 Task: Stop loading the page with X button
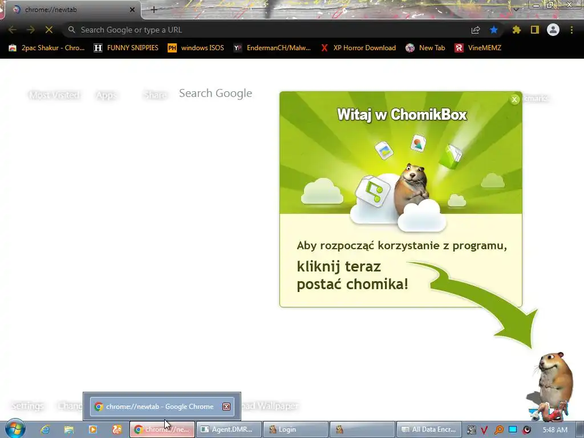49,30
